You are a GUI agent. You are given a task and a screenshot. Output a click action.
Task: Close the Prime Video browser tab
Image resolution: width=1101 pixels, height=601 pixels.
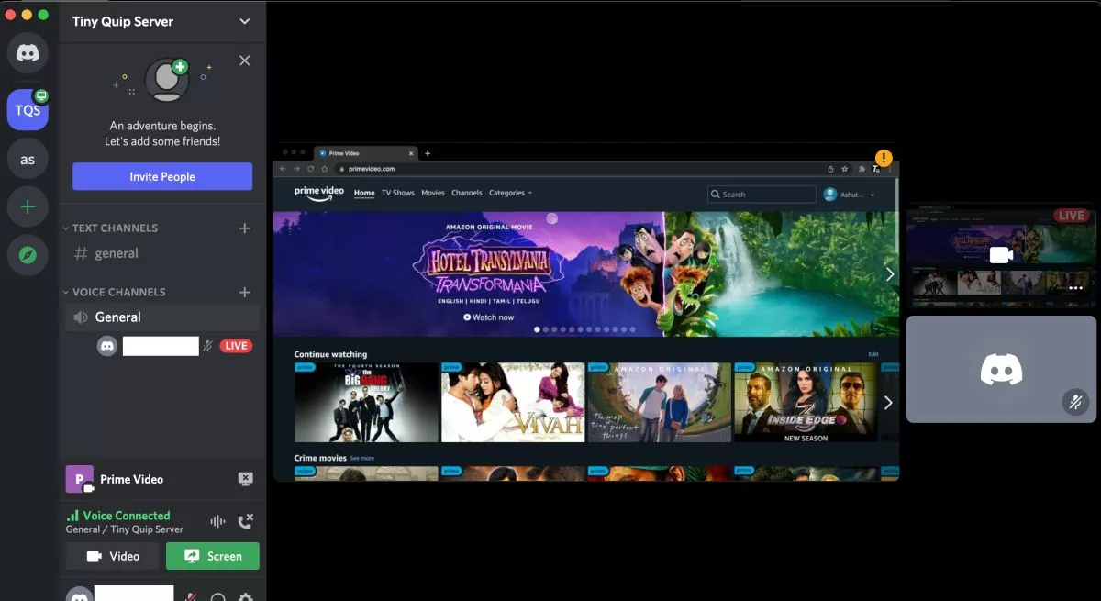pos(411,153)
